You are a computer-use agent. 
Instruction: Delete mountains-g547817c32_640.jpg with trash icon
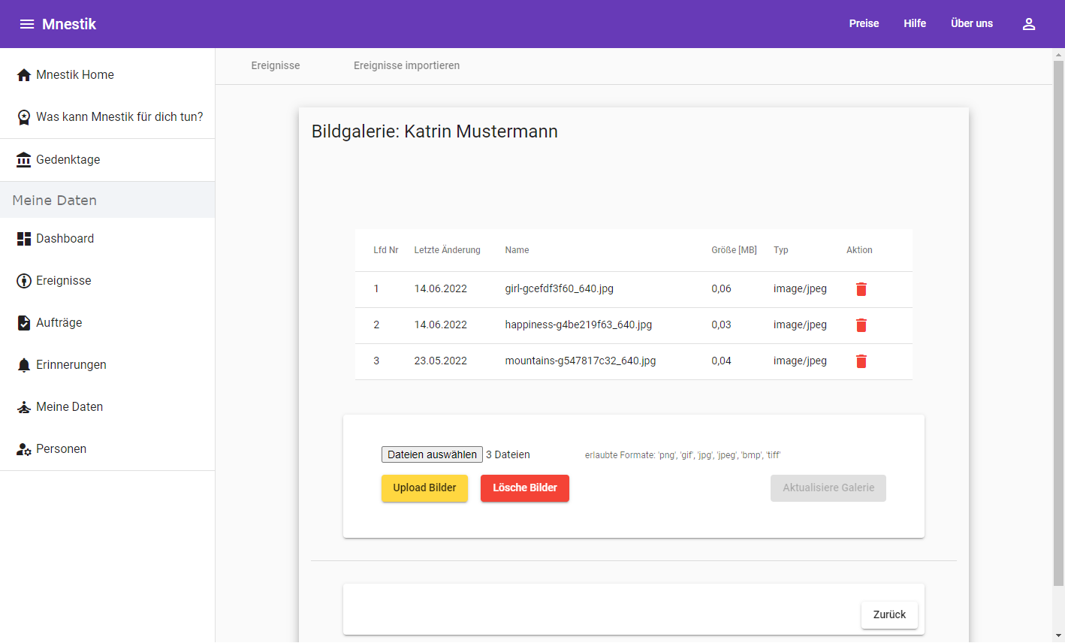point(861,361)
